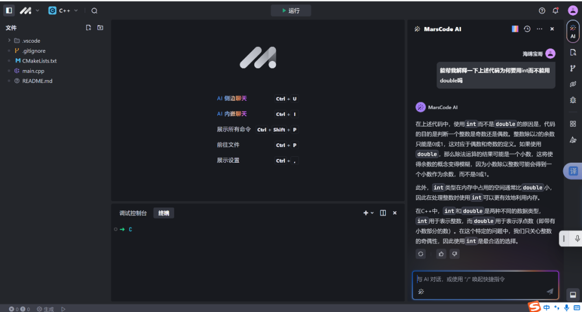Image resolution: width=582 pixels, height=312 pixels.
Task: Split the terminal panel
Action: 383,213
